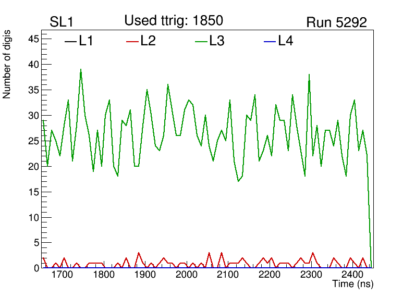Click the red L2 legend line sample
The image size is (415, 298).
(x=132, y=42)
